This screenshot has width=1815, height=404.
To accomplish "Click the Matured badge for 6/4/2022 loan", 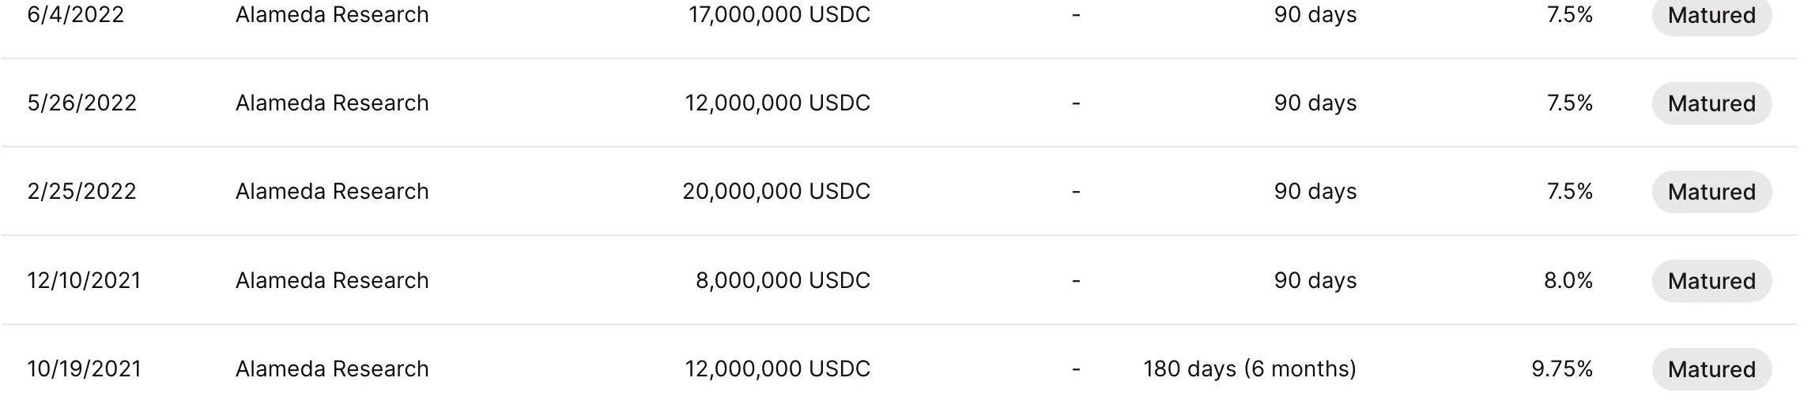I will [x=1711, y=15].
